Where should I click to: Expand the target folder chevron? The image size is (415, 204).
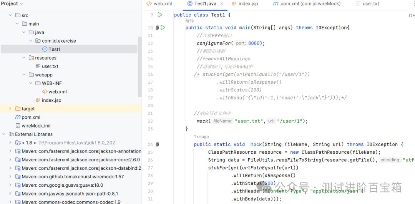point(10,108)
